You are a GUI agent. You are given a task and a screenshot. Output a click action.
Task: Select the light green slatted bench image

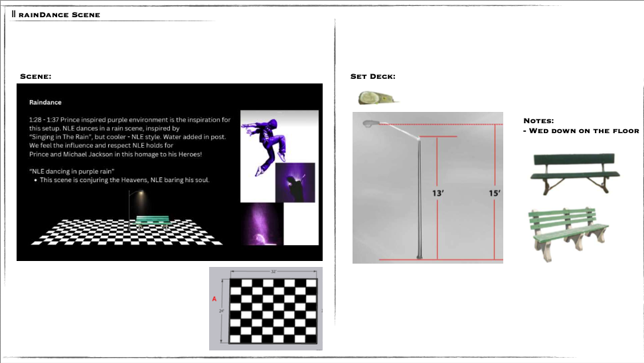(x=568, y=234)
